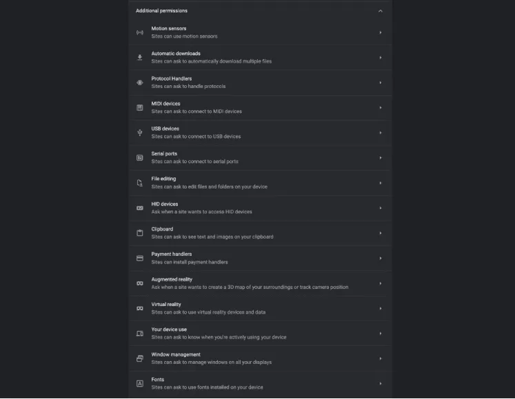515x399 pixels.
Task: Select the Additional permissions header title
Action: click(x=161, y=11)
